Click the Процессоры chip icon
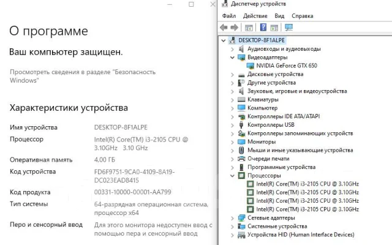 coord(241,176)
